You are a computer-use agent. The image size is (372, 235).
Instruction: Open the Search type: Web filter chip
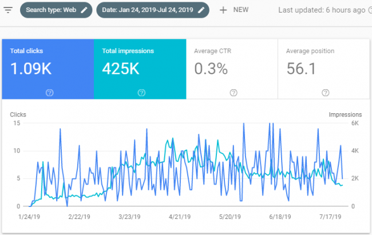(x=56, y=10)
